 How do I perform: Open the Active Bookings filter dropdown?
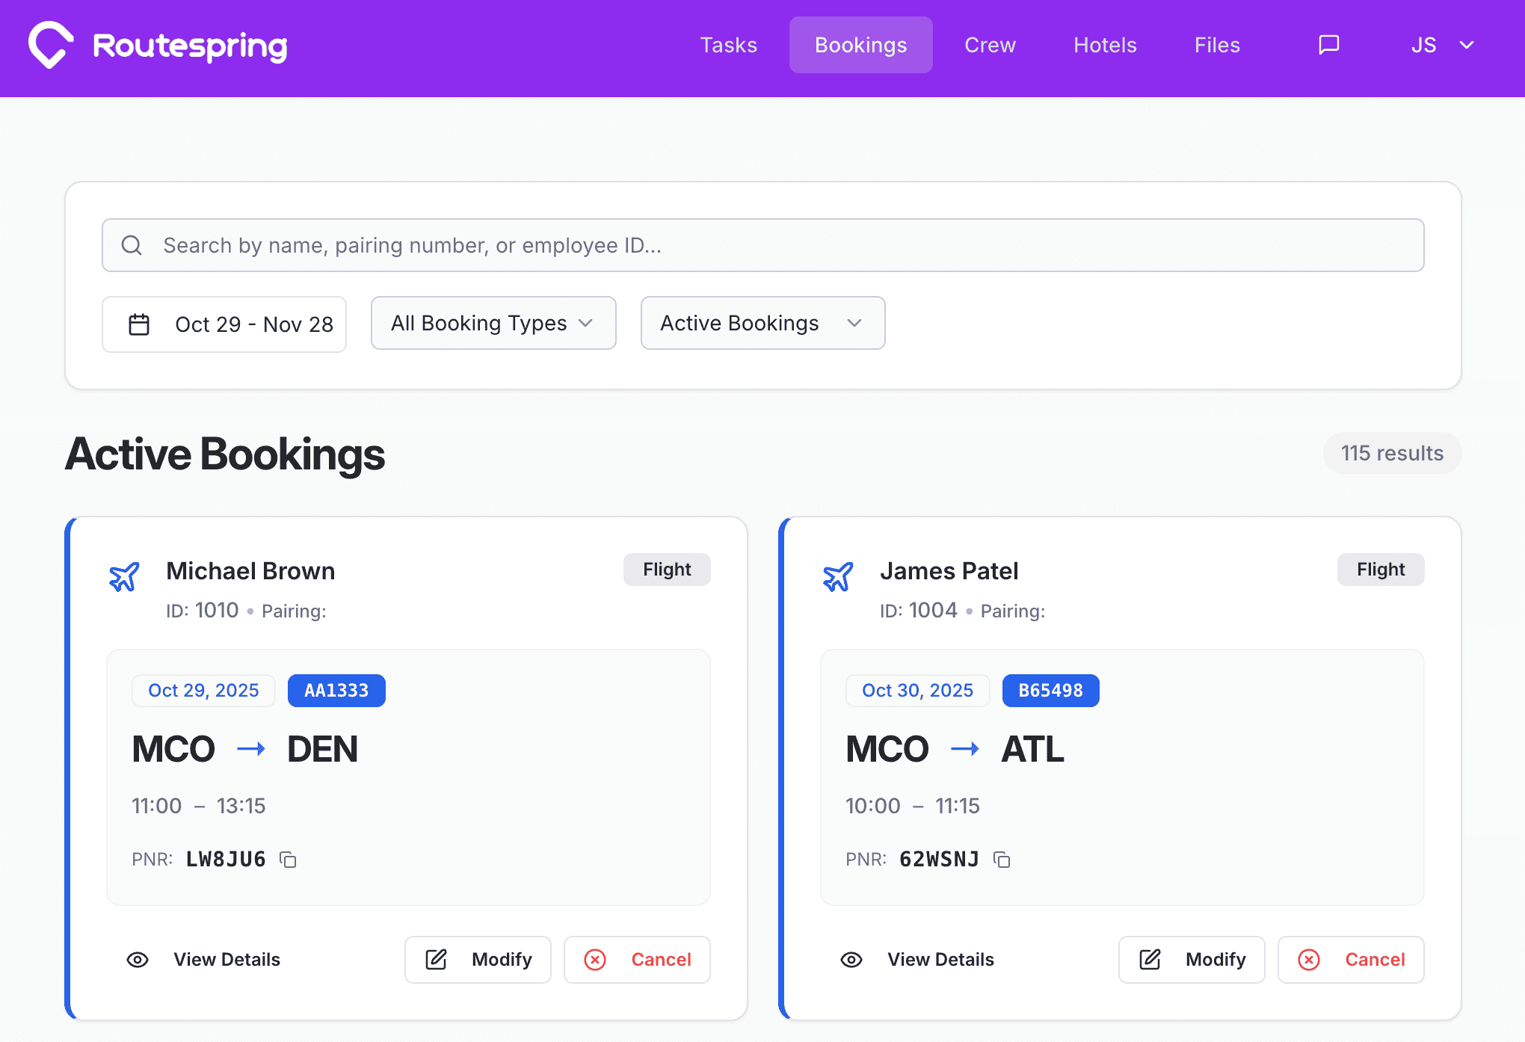[762, 323]
